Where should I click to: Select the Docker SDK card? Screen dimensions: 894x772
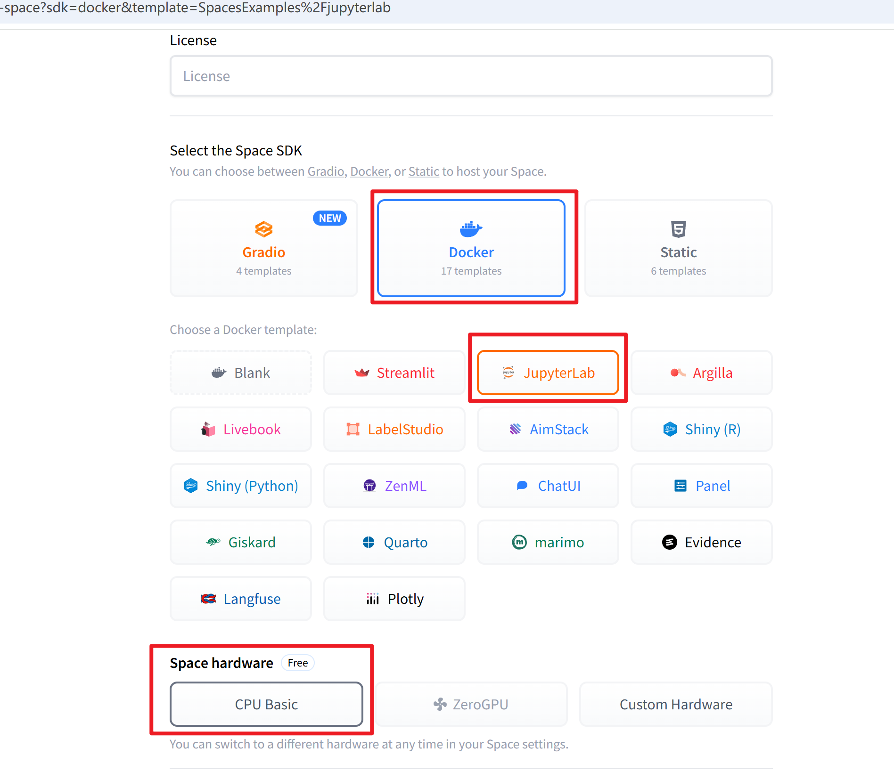tap(471, 248)
